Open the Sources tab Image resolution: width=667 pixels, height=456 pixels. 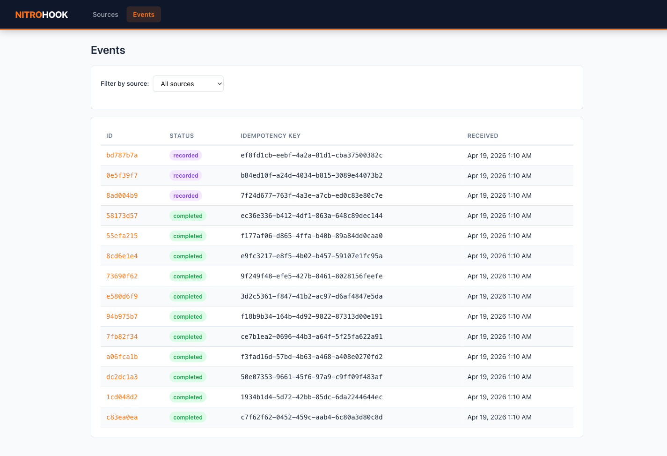tap(105, 15)
